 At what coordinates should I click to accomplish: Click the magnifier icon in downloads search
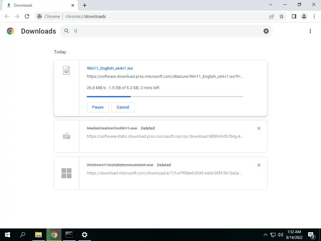[66, 31]
